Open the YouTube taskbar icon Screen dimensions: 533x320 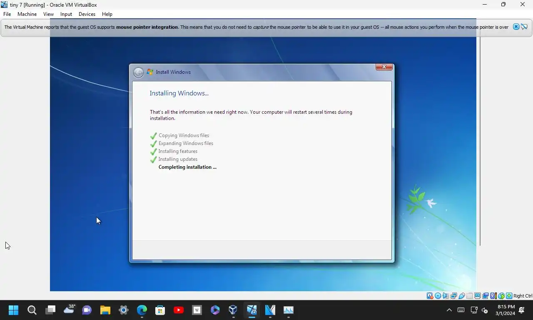click(178, 310)
